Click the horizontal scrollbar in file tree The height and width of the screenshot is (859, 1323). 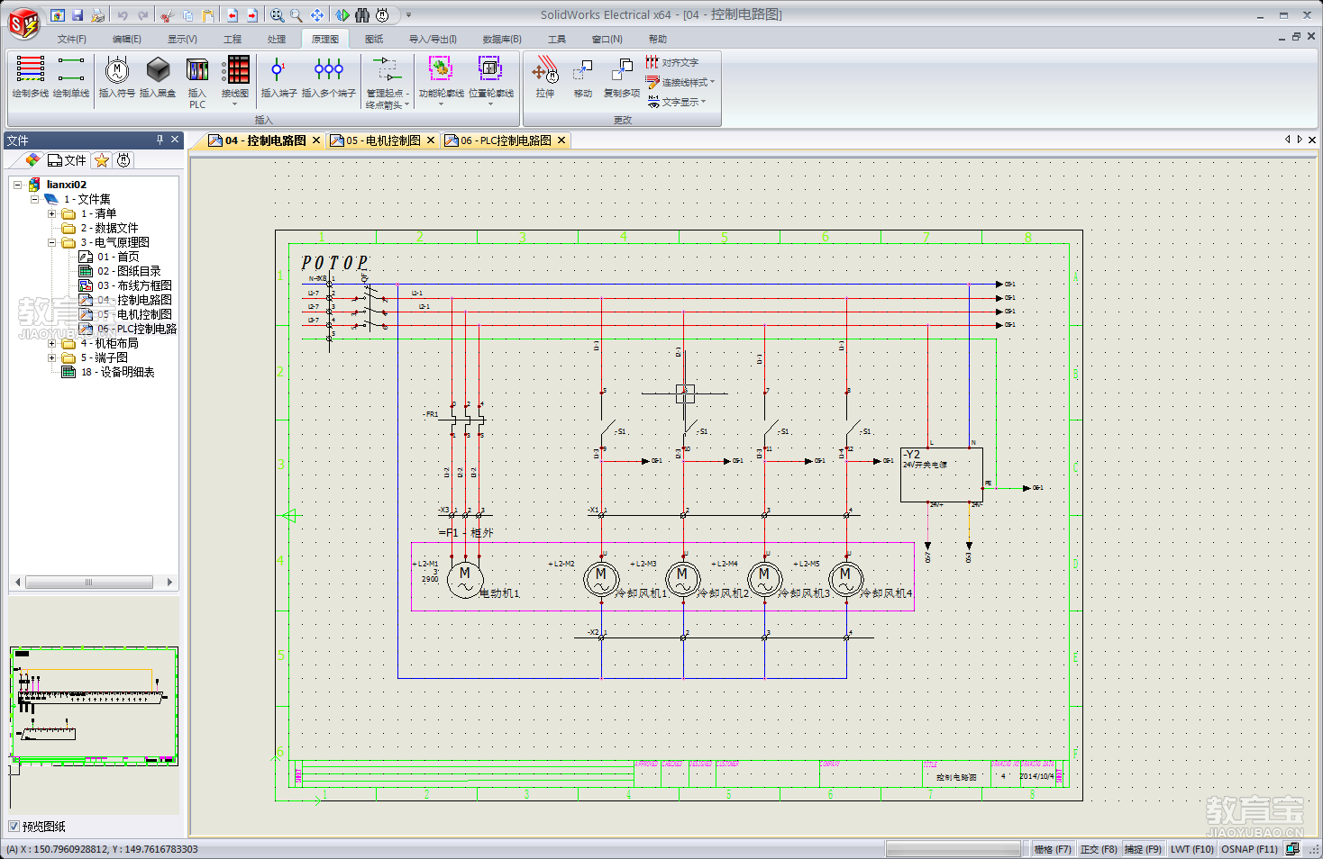pos(88,583)
